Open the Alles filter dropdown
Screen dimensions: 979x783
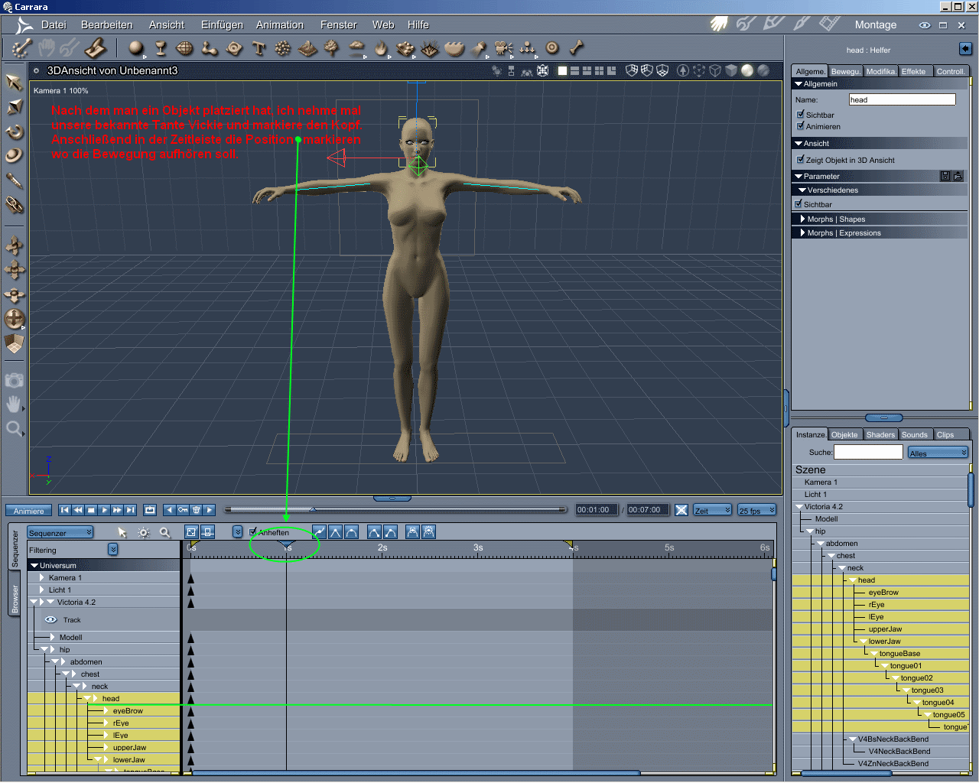click(x=938, y=453)
